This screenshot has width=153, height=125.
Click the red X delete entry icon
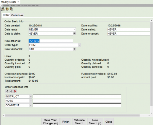[15, 91]
